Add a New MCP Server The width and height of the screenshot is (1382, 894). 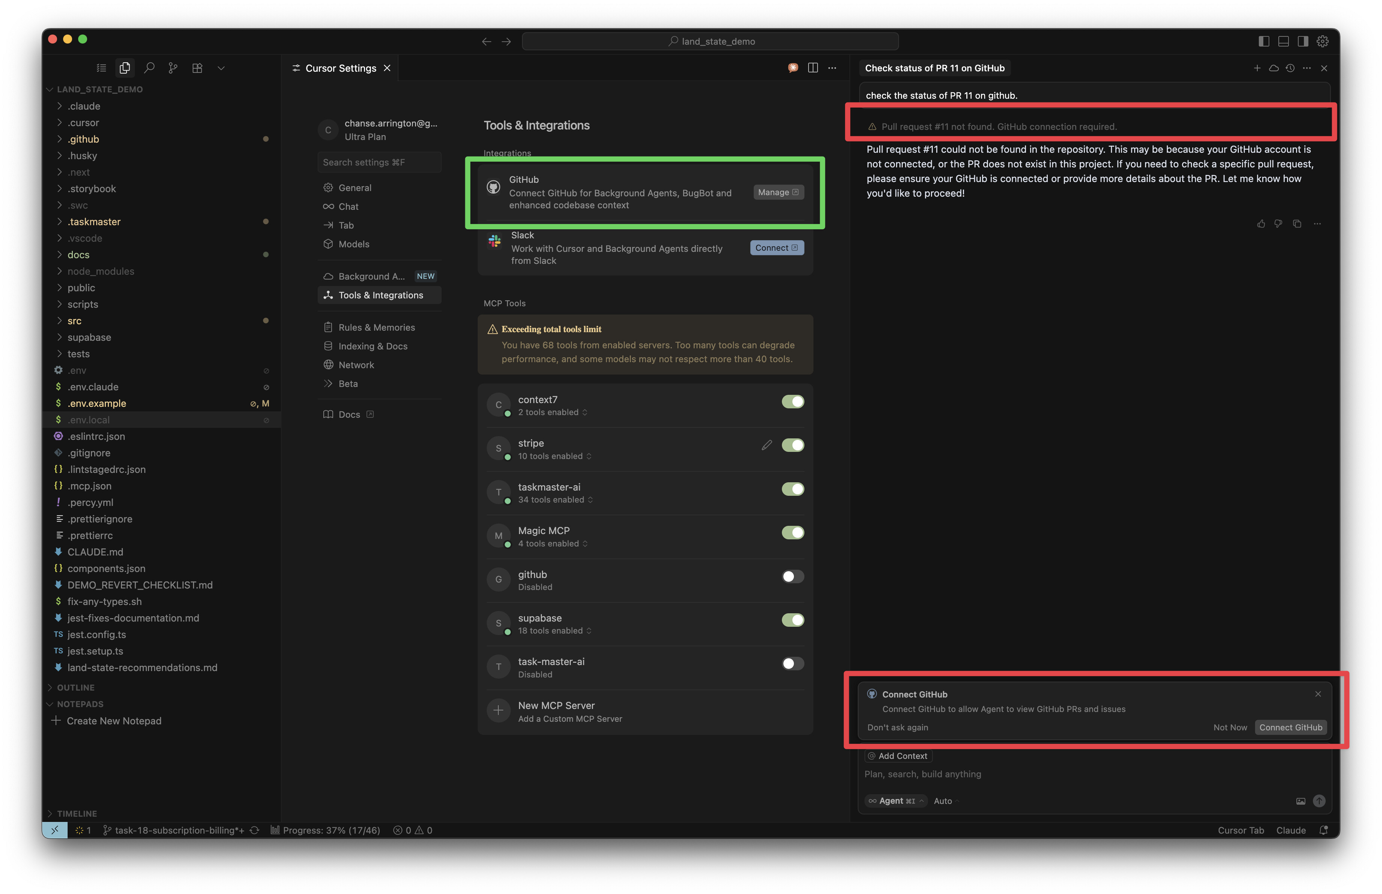pyautogui.click(x=645, y=712)
